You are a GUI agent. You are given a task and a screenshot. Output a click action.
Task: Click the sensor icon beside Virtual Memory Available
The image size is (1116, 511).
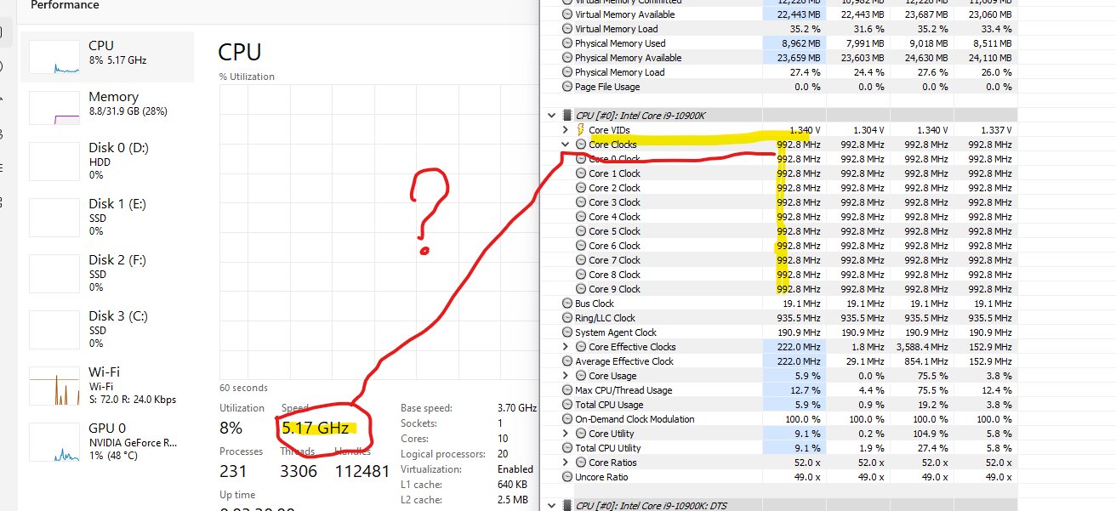(x=567, y=14)
